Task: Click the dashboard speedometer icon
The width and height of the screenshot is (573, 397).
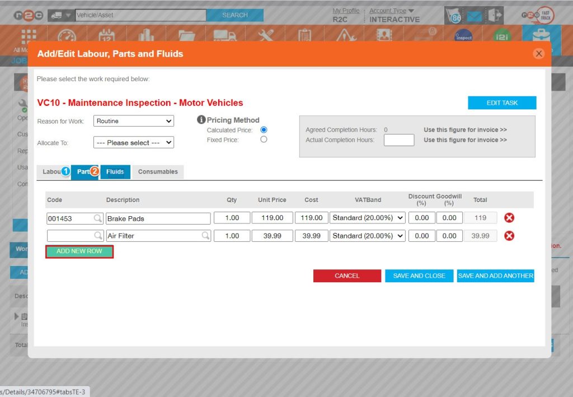Action: click(68, 35)
